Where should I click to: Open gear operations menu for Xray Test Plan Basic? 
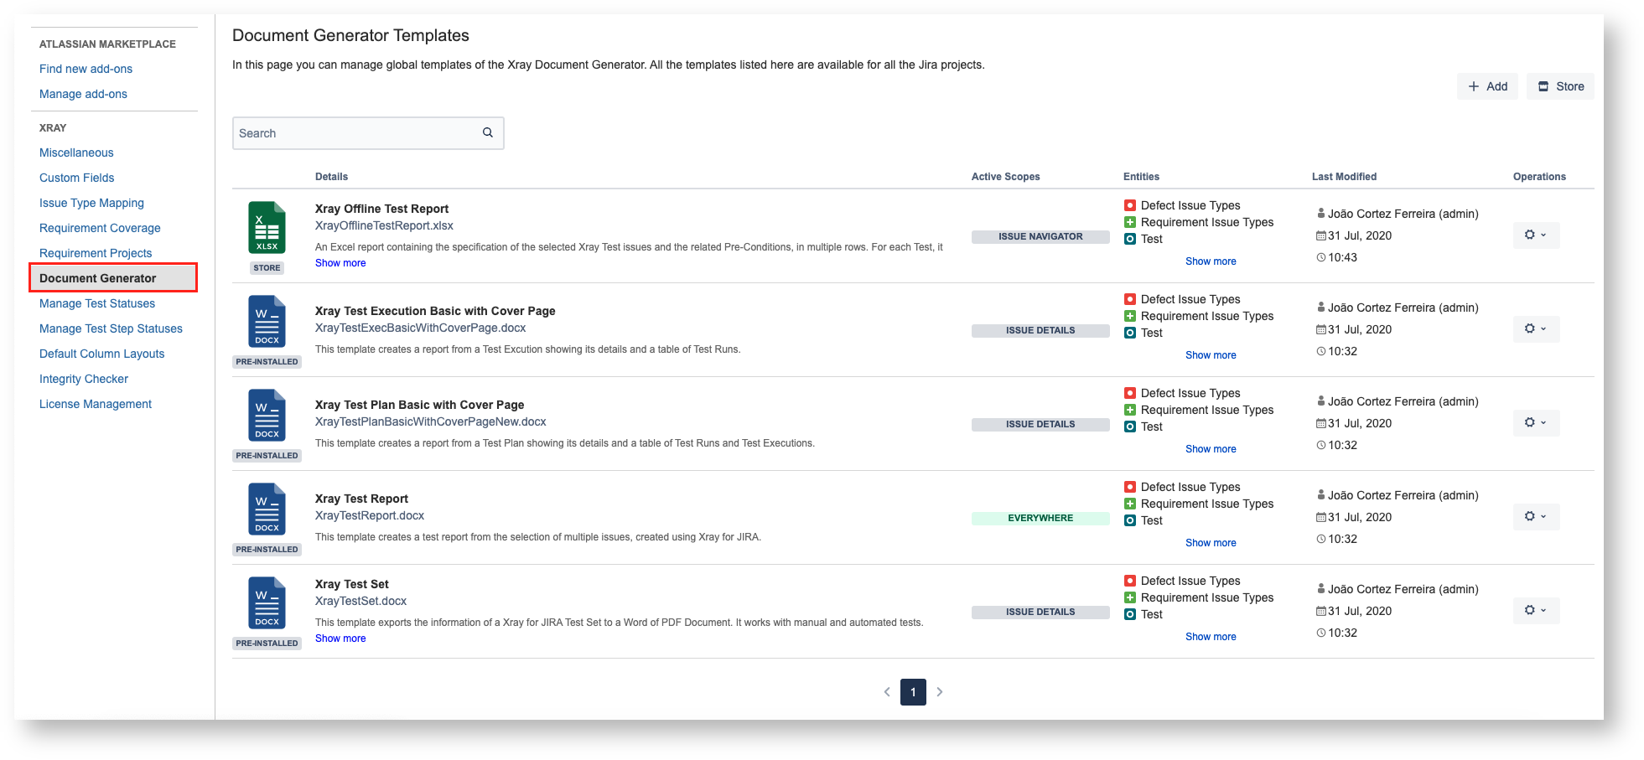(x=1536, y=423)
